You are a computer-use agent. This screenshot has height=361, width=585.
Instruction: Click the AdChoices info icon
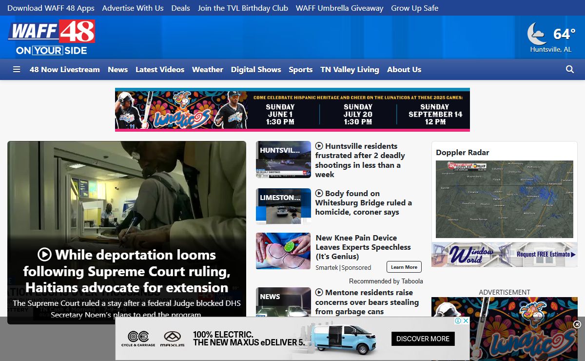tap(458, 321)
